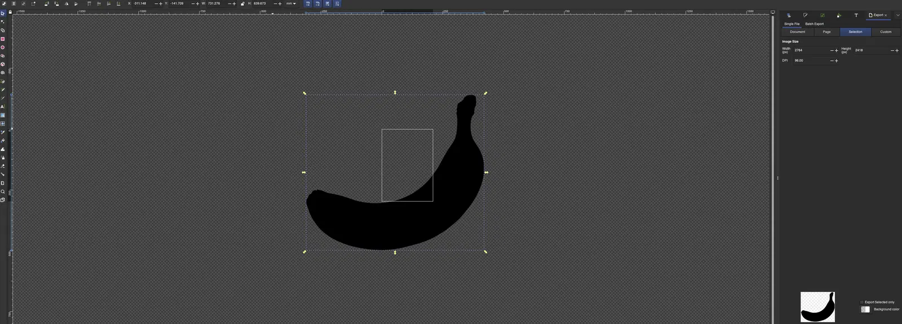
Task: Open the Text and Font panel tab
Action: coord(856,15)
